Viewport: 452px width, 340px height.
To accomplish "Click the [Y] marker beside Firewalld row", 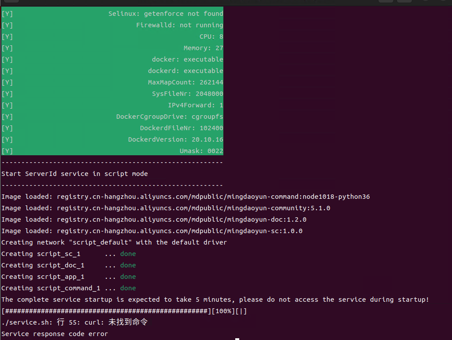I will (7, 25).
